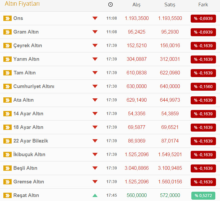Open the 14 Ayar Altın entry
This screenshot has height=201, width=220.
point(28,114)
